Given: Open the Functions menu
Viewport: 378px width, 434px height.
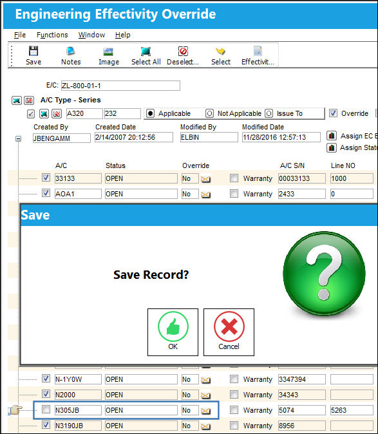Looking at the screenshot, I should tap(52, 35).
